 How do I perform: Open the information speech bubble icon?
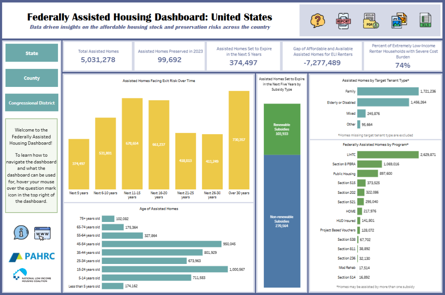(21, 233)
